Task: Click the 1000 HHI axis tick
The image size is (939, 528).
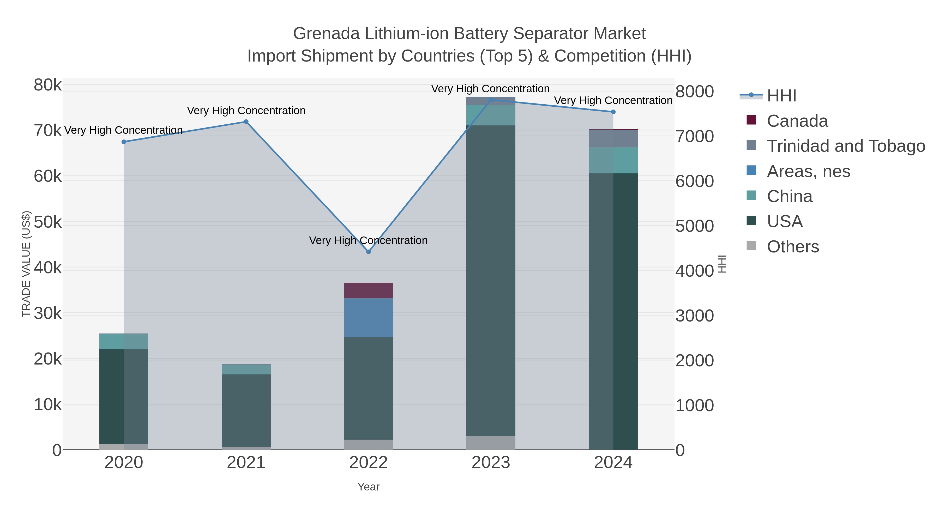Action: click(x=695, y=405)
